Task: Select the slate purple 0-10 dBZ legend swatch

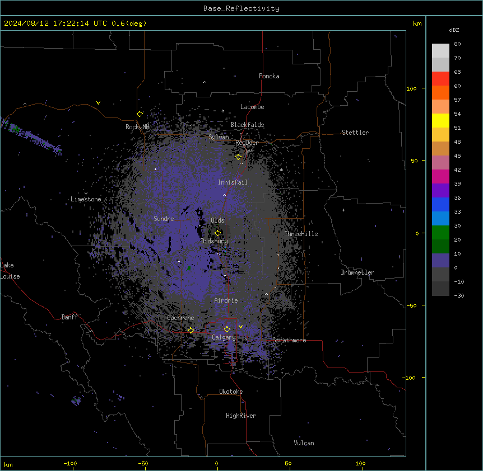Action: 440,261
